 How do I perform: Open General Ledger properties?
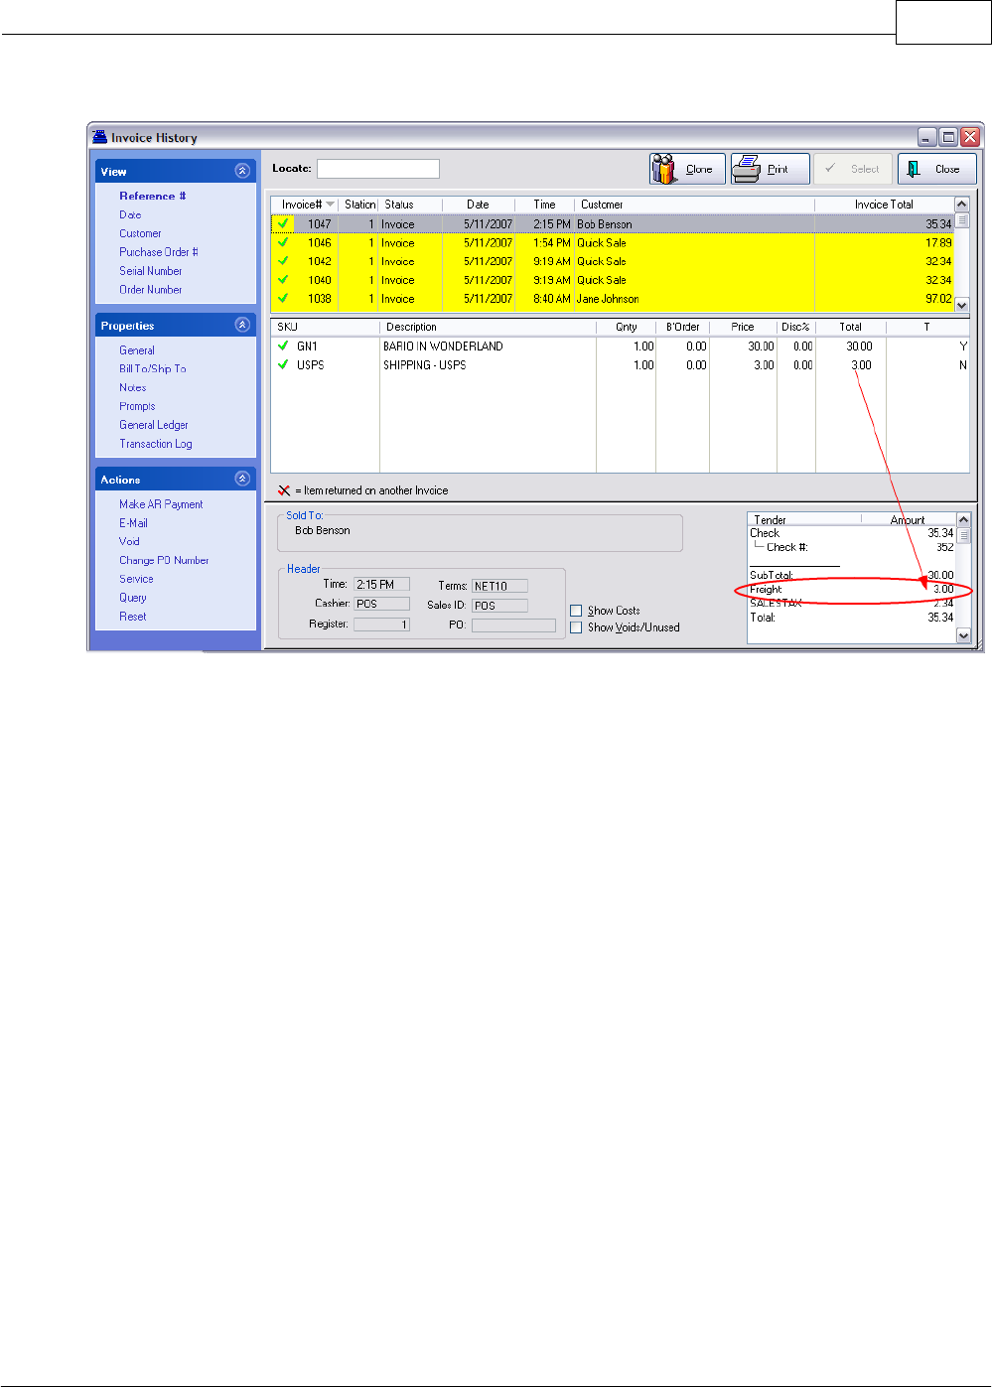154,425
